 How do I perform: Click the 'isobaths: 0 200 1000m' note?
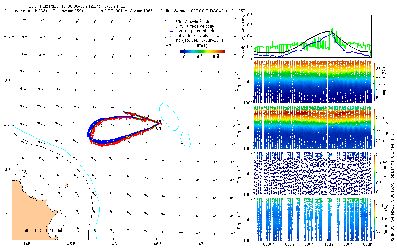tap(39, 230)
